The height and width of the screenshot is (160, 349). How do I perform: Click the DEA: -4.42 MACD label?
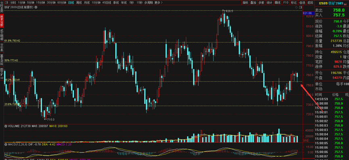(49, 145)
